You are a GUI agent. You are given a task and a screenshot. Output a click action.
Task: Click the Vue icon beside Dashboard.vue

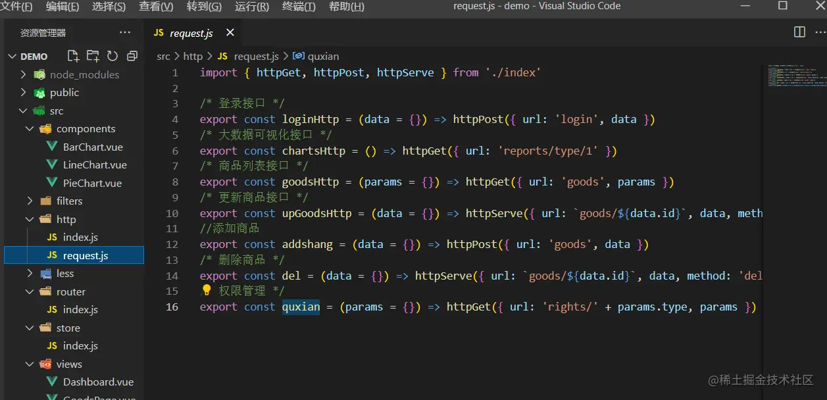coord(52,382)
